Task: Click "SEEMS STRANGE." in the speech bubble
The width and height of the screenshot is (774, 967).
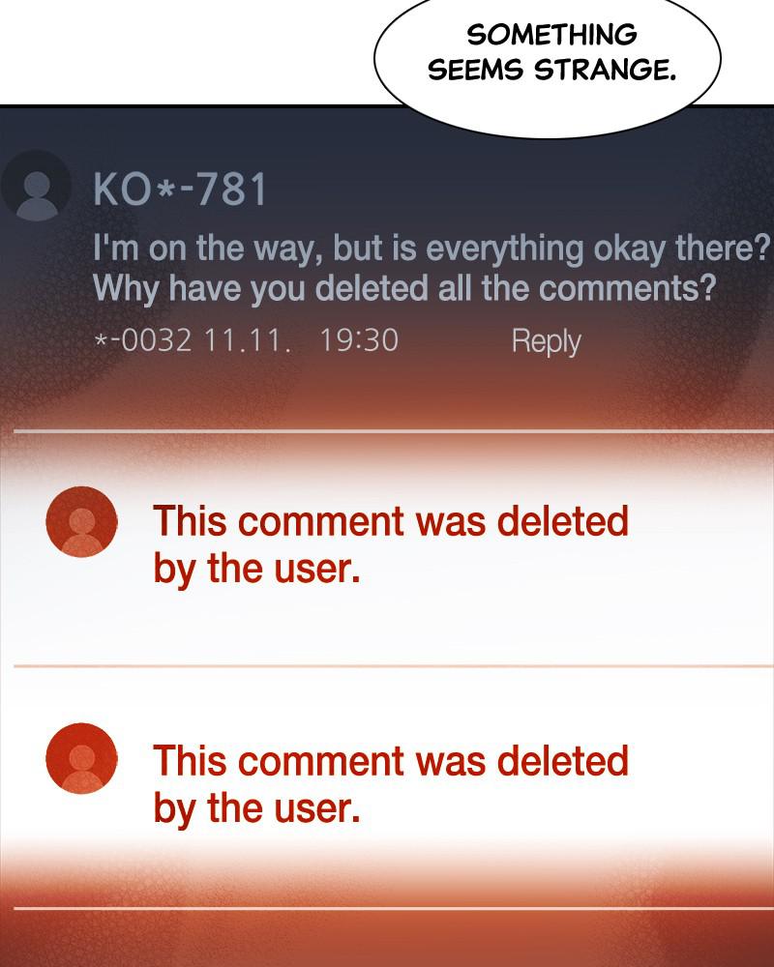Action: 551,70
